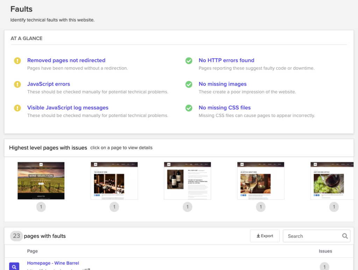This screenshot has width=358, height=270.
Task: Open the red wine and grapes thumbnail
Action: (x=332, y=181)
